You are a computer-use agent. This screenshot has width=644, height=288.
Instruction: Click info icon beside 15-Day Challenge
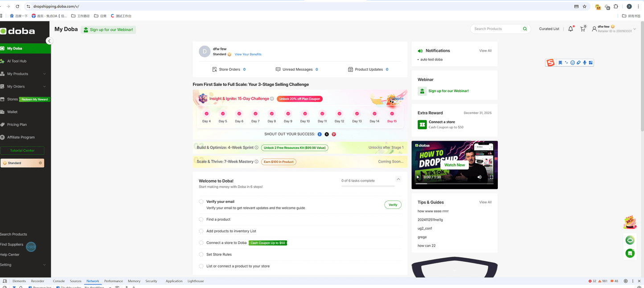click(x=272, y=99)
